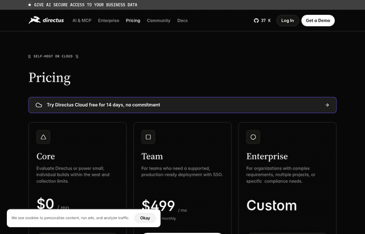This screenshot has height=234, width=365.
Task: Click the triangle icon on the Core card
Action: click(x=43, y=137)
